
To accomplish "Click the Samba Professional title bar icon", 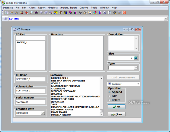I will (3, 3).
